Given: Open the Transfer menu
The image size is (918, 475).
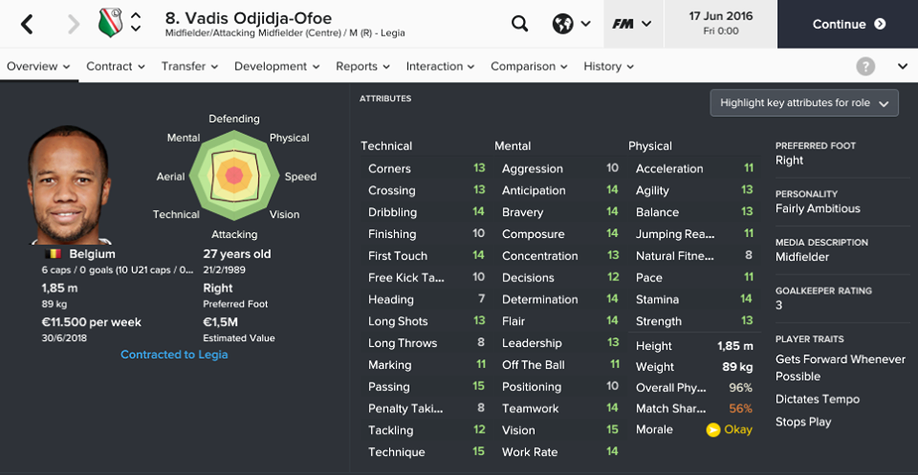Looking at the screenshot, I should 189,66.
